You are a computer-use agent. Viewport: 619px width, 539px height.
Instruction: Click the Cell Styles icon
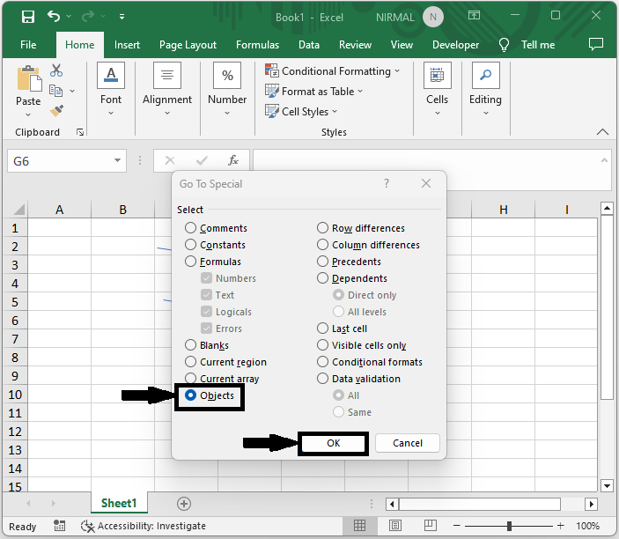click(x=272, y=111)
